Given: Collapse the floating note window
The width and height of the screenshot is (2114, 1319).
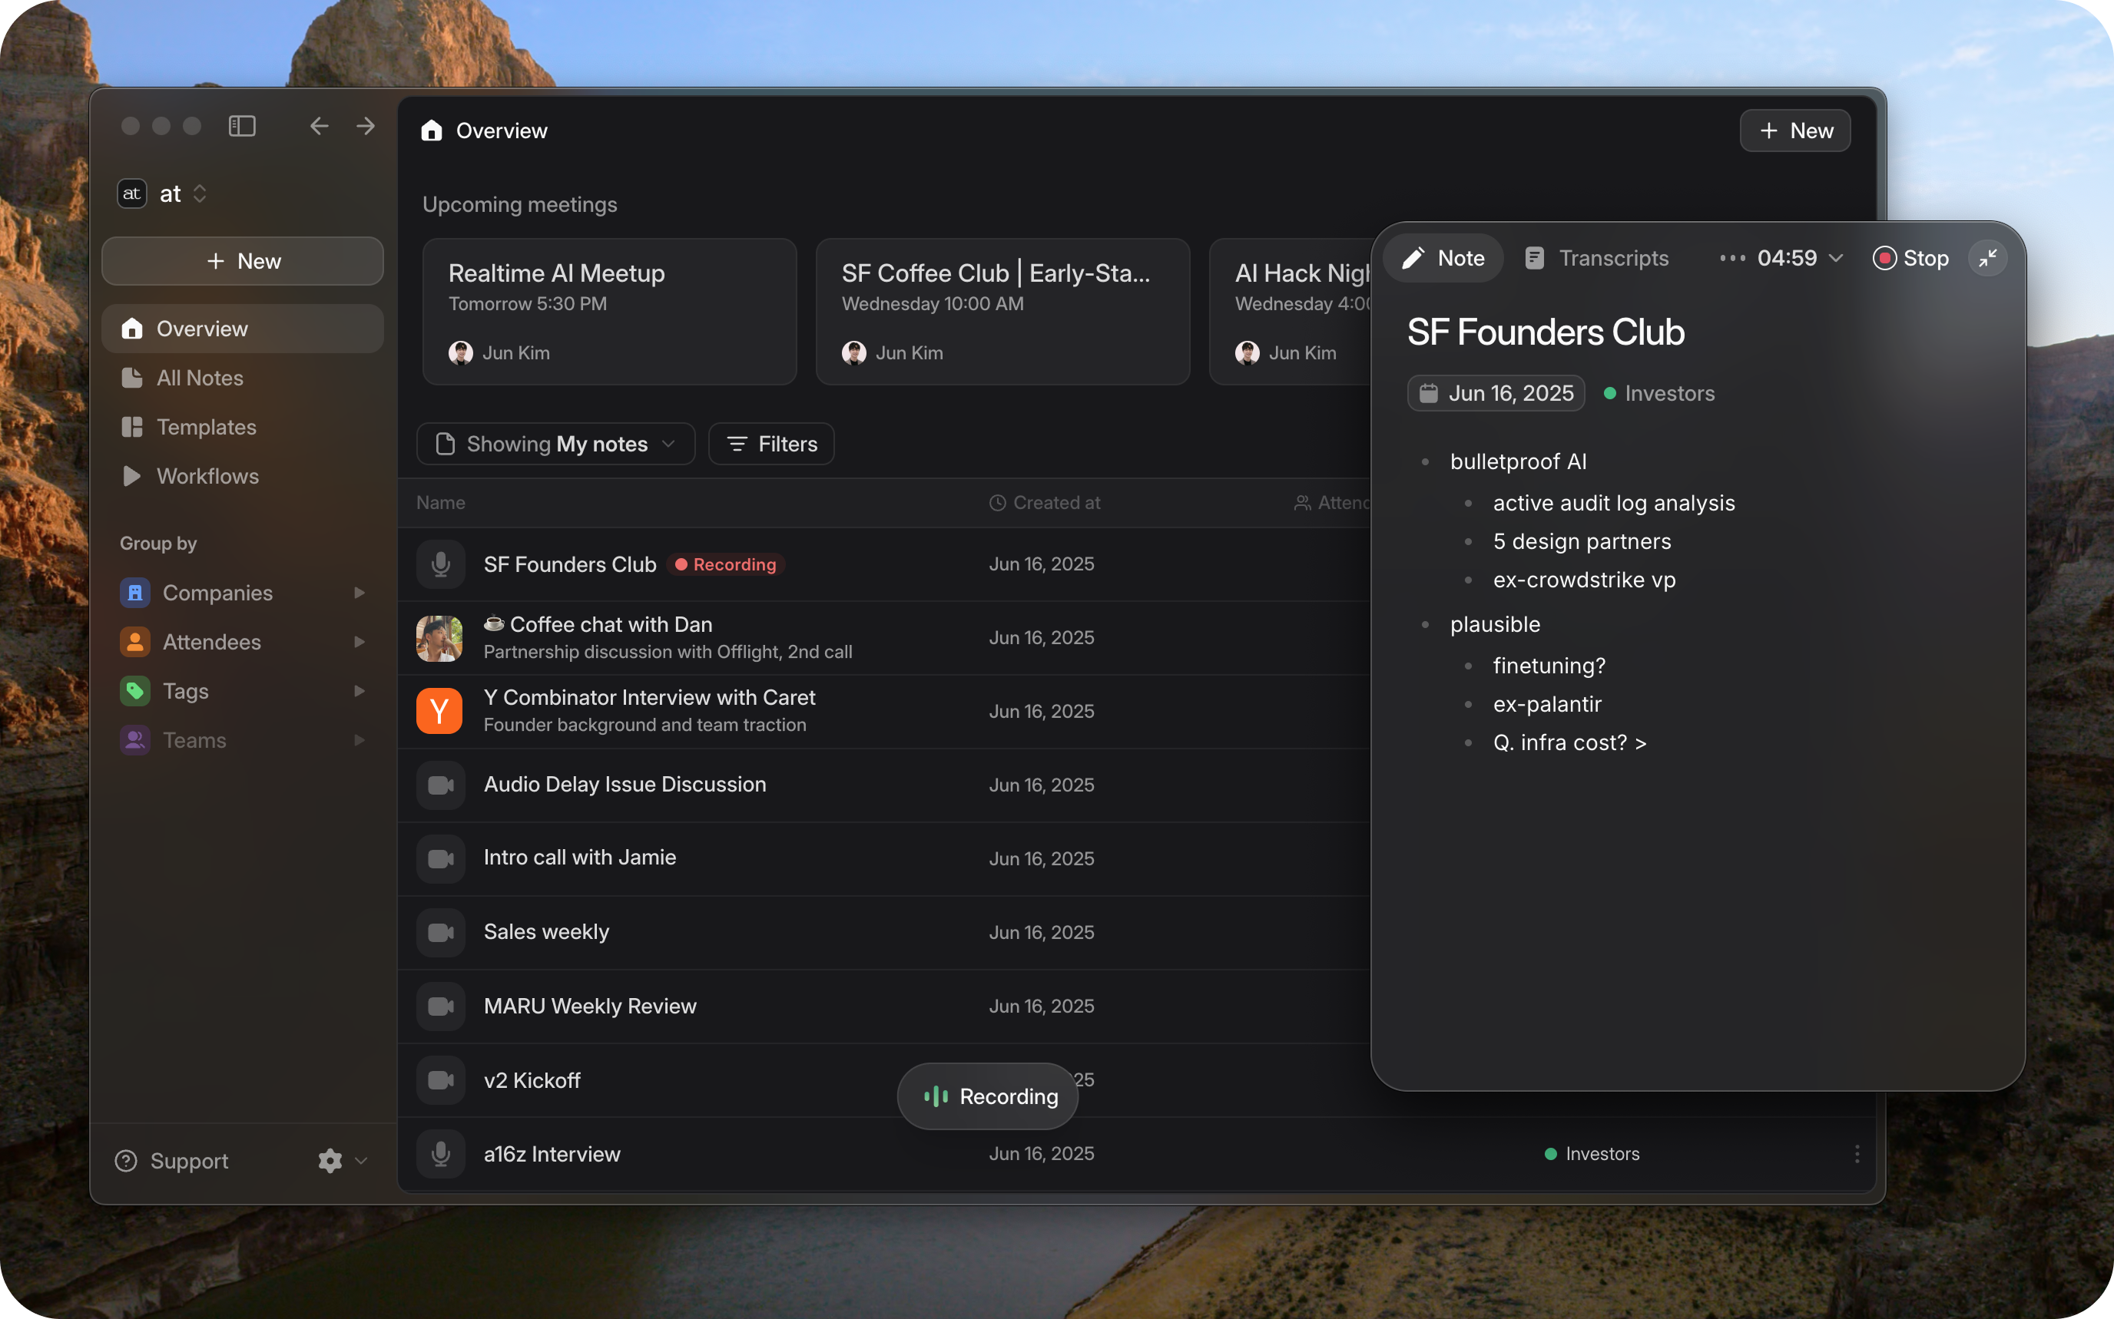Looking at the screenshot, I should tap(1987, 258).
